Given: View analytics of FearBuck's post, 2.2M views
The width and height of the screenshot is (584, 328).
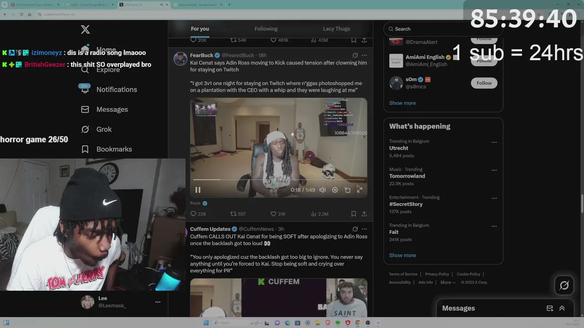Looking at the screenshot, I should pos(319,214).
